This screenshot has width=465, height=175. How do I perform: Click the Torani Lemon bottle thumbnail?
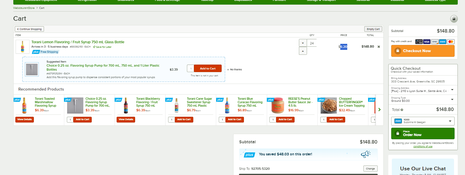point(23,47)
